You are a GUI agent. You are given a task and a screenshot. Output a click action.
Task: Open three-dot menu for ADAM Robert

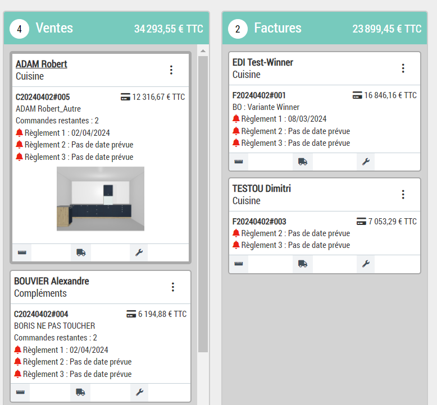[x=171, y=70]
